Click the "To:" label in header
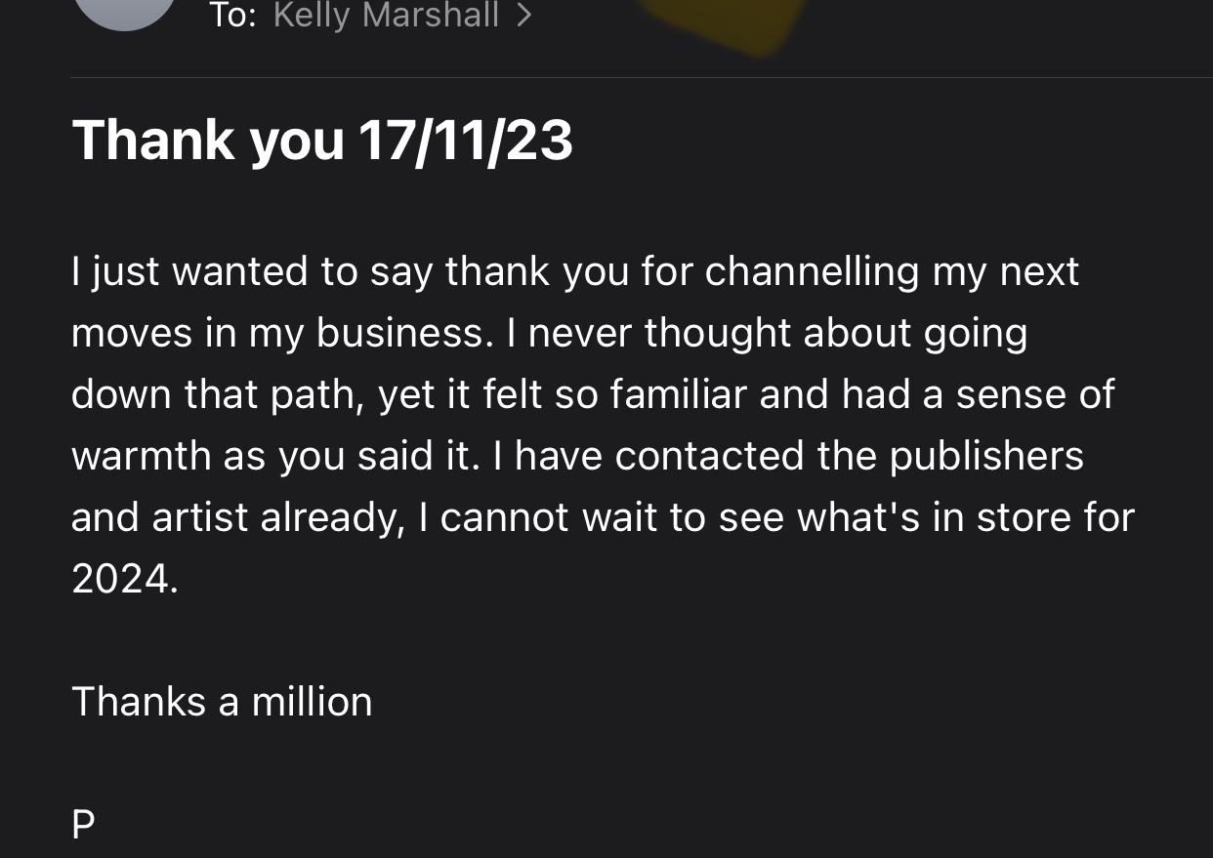Viewport: 1213px width, 858px height. [x=232, y=16]
